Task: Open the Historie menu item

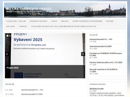Action: (110, 21)
